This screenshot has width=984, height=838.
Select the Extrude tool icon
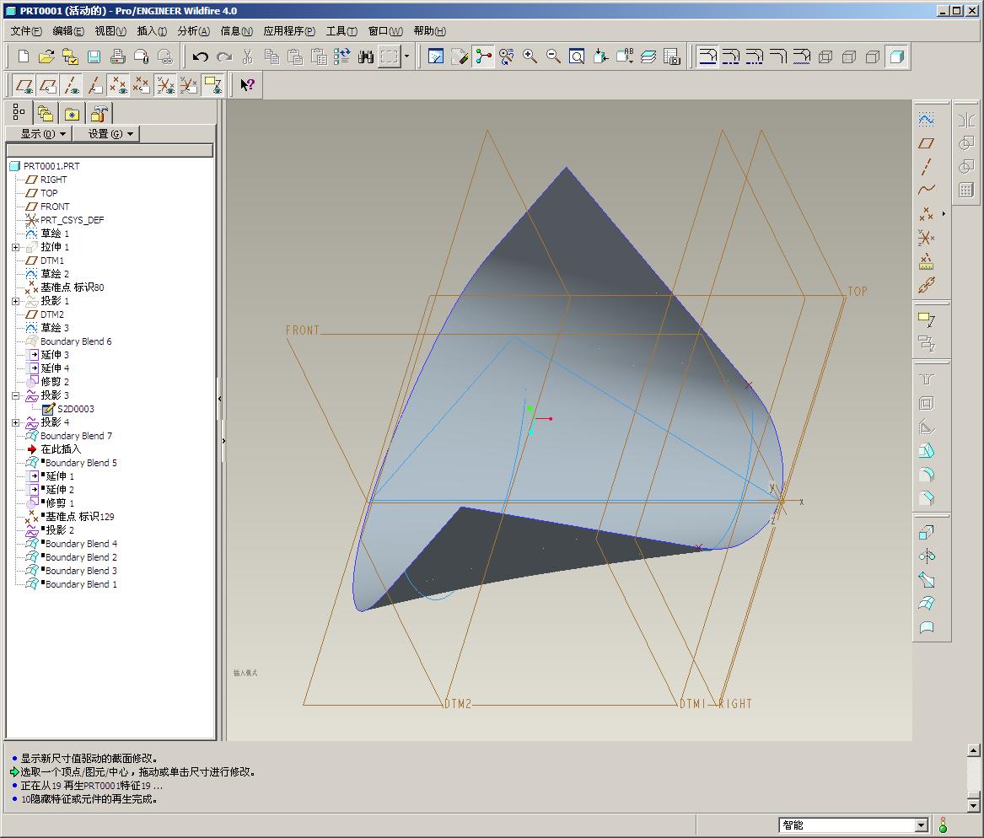(927, 533)
